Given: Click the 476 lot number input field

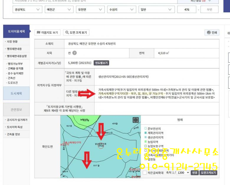Looking at the screenshot, I should click(x=187, y=9).
